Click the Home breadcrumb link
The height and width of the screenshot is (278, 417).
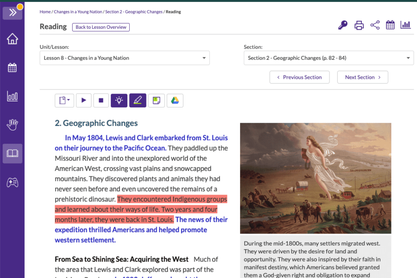(45, 12)
